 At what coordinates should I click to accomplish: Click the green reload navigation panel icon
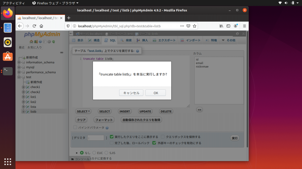(53, 42)
